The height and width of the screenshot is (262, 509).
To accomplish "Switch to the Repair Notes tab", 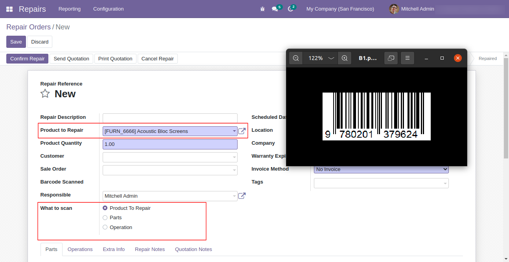I will 150,249.
